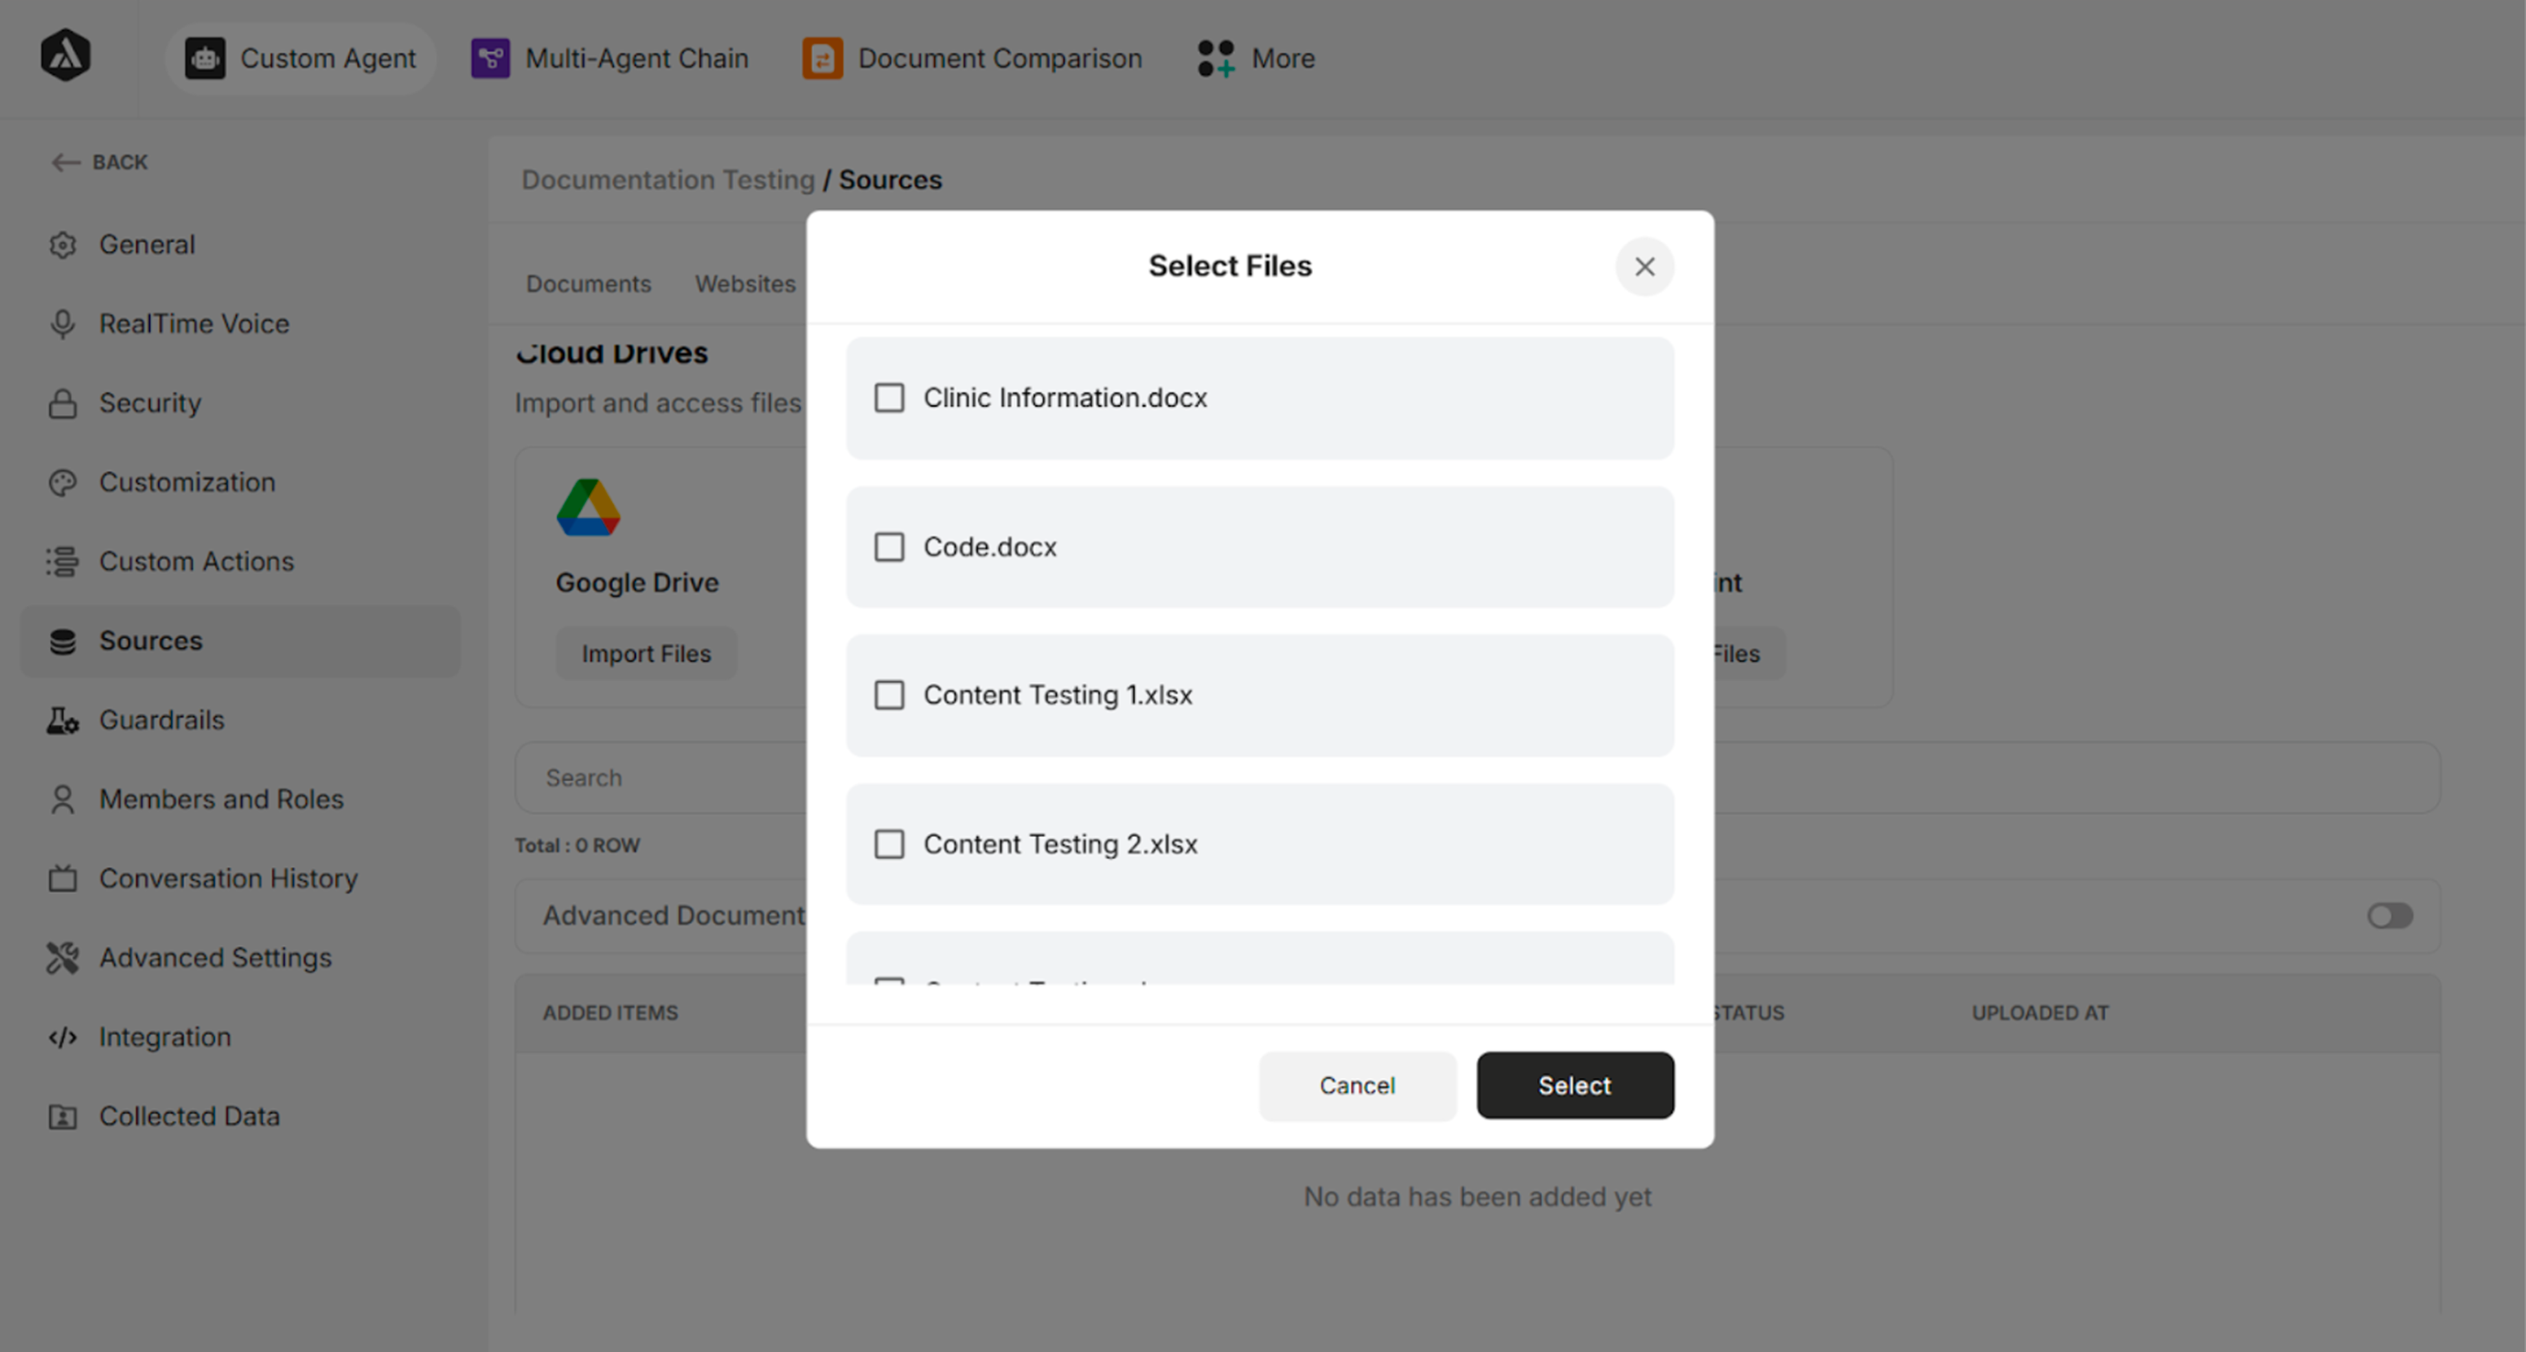Toggle the switch near Advanced Document row
The height and width of the screenshot is (1352, 2526).
click(x=2390, y=916)
